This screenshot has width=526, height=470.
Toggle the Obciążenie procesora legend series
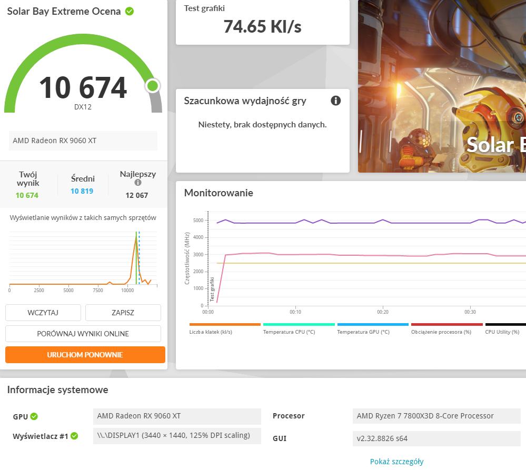pyautogui.click(x=446, y=328)
